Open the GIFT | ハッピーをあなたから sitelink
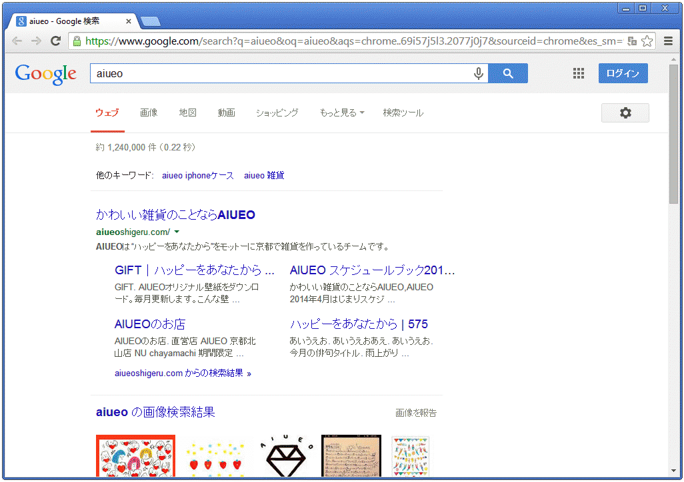 (195, 270)
